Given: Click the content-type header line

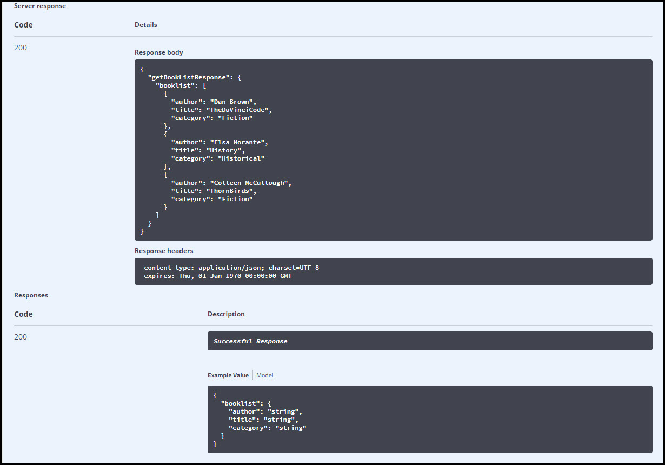Looking at the screenshot, I should point(231,268).
